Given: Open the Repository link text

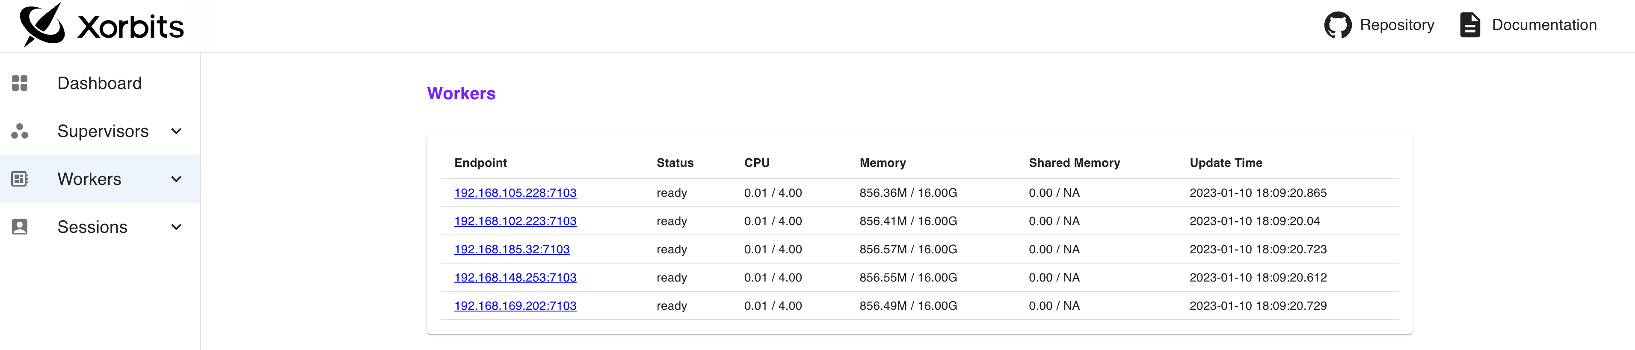Looking at the screenshot, I should pos(1396,25).
